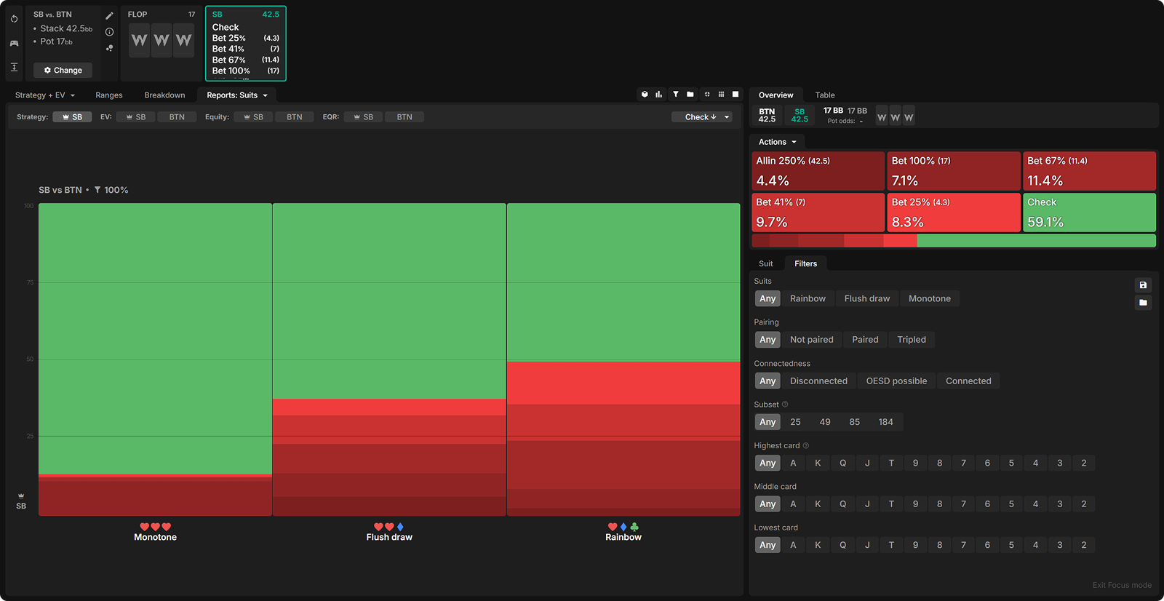Select the grid layout view icon
The height and width of the screenshot is (601, 1164).
point(721,95)
